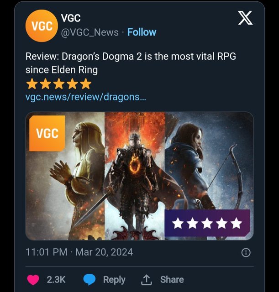Open the tweet info circle icon
This screenshot has height=292, width=279.
(x=246, y=252)
